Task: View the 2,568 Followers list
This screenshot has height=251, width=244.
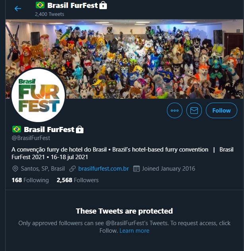Action: [77, 180]
